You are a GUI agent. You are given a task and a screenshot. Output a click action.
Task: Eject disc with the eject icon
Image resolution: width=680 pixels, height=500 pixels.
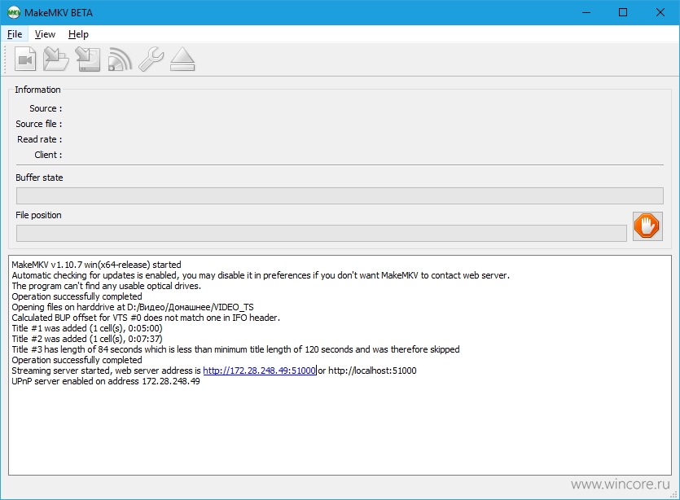coord(182,59)
